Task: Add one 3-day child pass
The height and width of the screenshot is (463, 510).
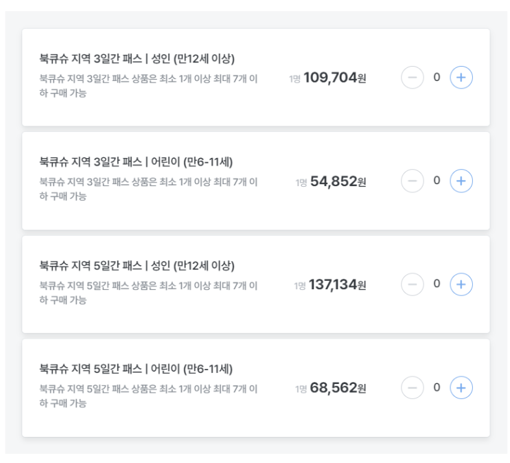Action: coord(461,181)
